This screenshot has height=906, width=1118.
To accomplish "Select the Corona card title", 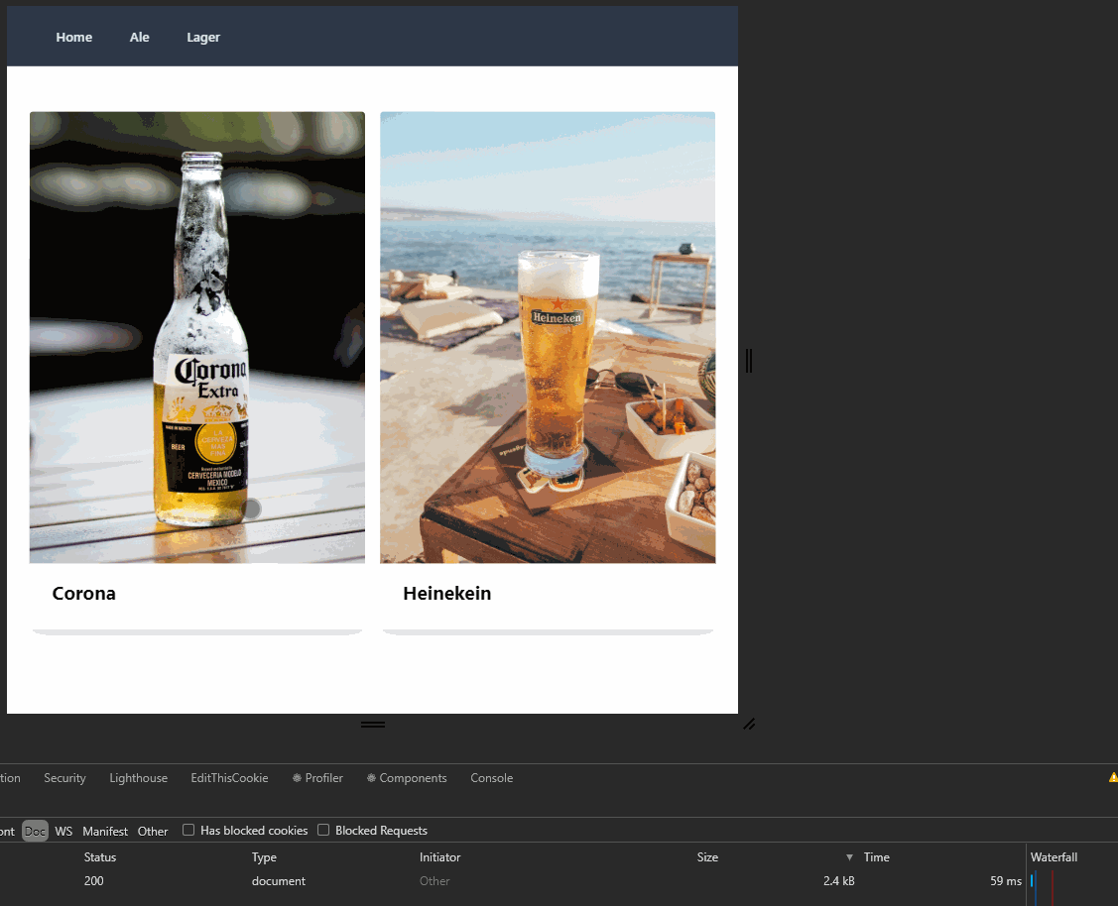I will click(x=83, y=594).
